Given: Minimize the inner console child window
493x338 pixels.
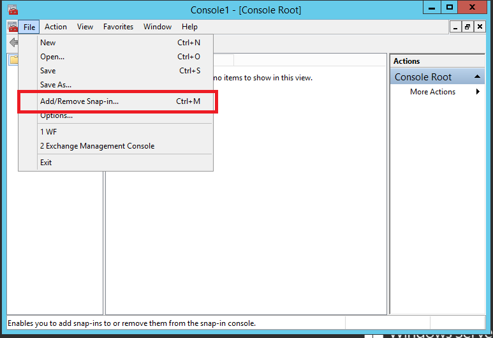Looking at the screenshot, I should tap(455, 27).
